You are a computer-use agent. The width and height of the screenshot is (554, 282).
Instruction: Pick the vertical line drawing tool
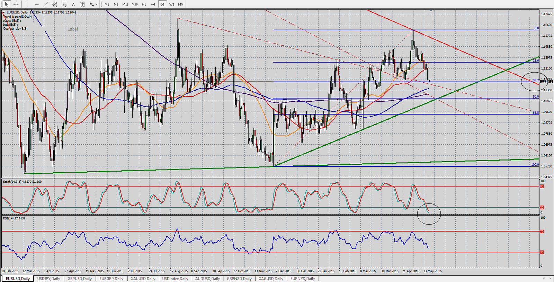[27, 4]
